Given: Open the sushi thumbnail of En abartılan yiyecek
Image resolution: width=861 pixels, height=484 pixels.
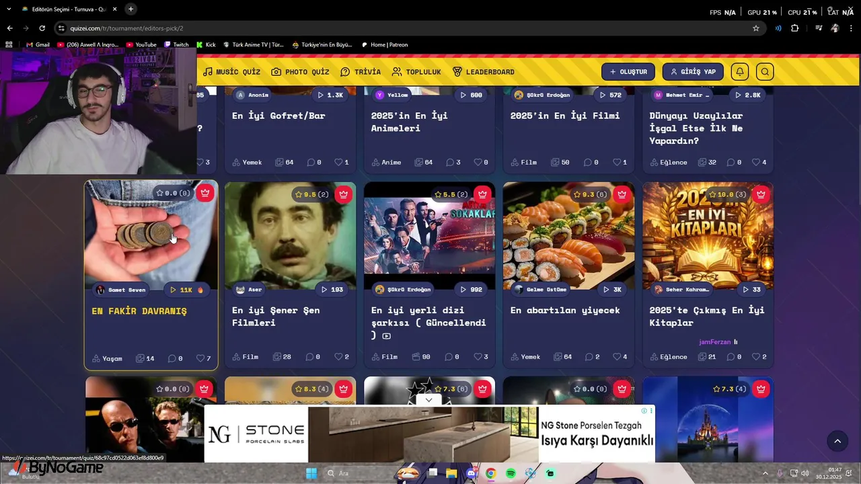Looking at the screenshot, I should click(x=568, y=236).
